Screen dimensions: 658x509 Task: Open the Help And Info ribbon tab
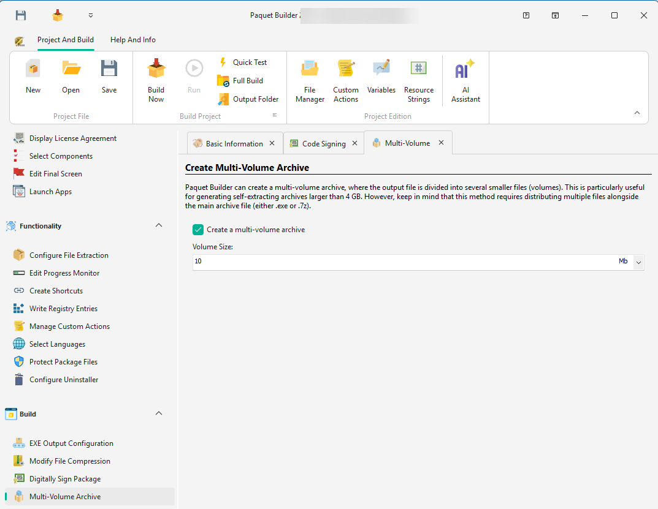tap(132, 39)
